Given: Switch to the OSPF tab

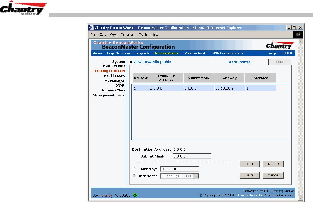Looking at the screenshot, I should (280, 62).
